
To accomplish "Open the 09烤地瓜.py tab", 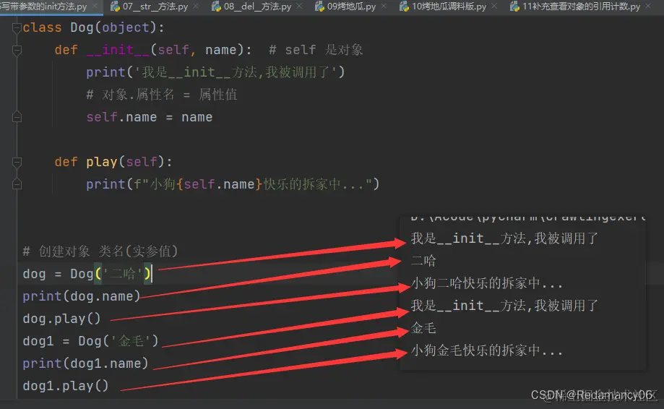I will pyautogui.click(x=351, y=7).
